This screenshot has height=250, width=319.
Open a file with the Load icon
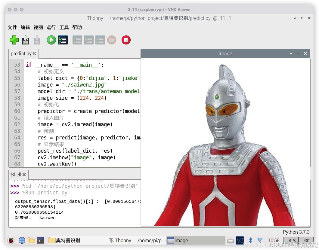26,40
